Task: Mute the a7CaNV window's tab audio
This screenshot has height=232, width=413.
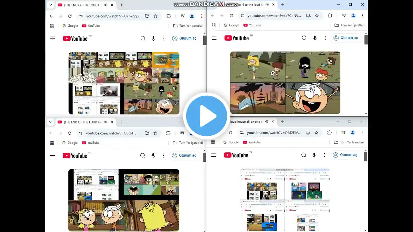Action: [267, 5]
